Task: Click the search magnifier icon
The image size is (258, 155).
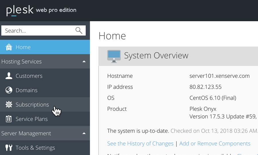Action: click(79, 30)
